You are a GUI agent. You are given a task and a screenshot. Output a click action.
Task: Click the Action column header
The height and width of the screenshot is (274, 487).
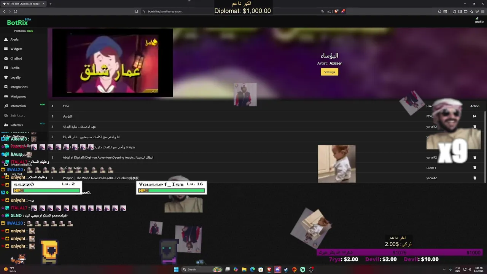(474, 106)
